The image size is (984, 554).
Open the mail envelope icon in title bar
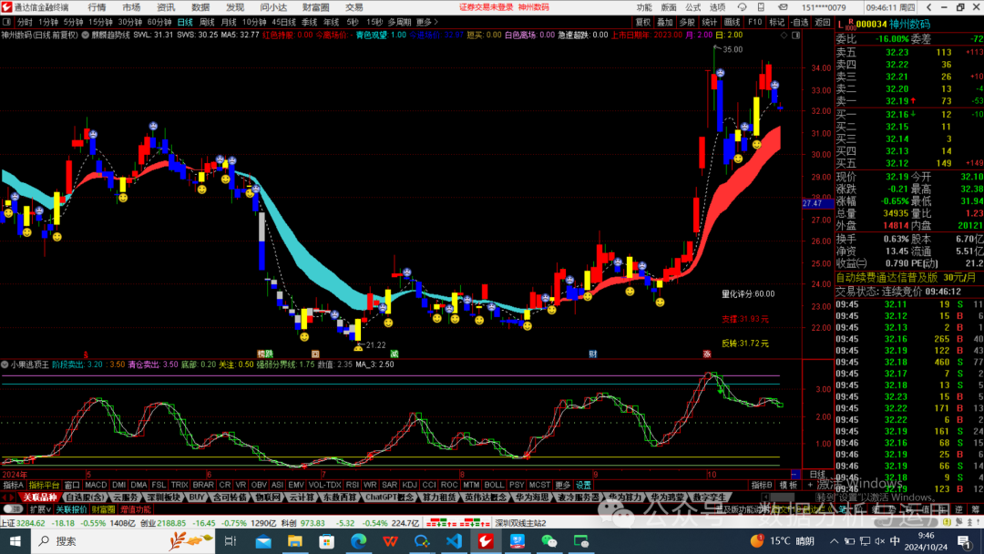click(783, 7)
